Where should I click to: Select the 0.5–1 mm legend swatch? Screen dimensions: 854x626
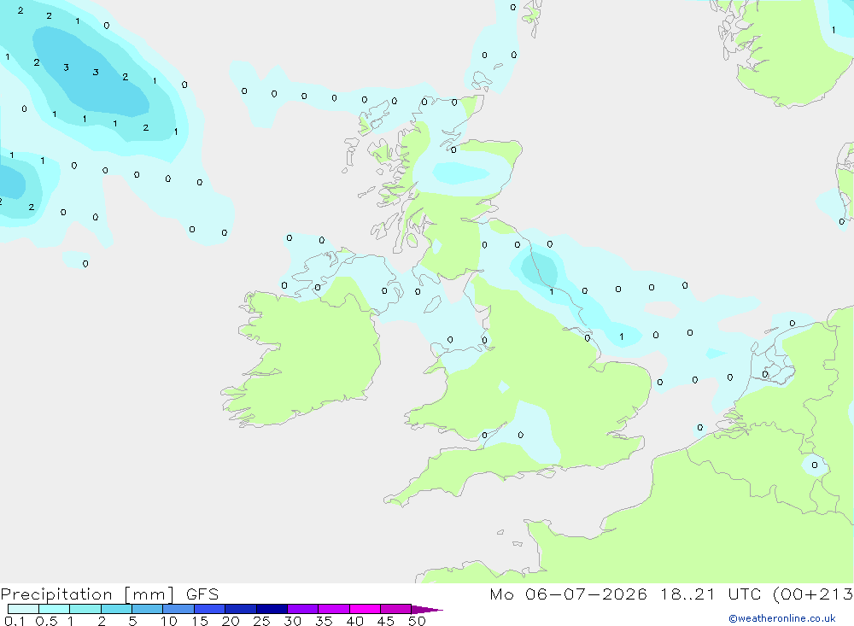click(x=54, y=609)
